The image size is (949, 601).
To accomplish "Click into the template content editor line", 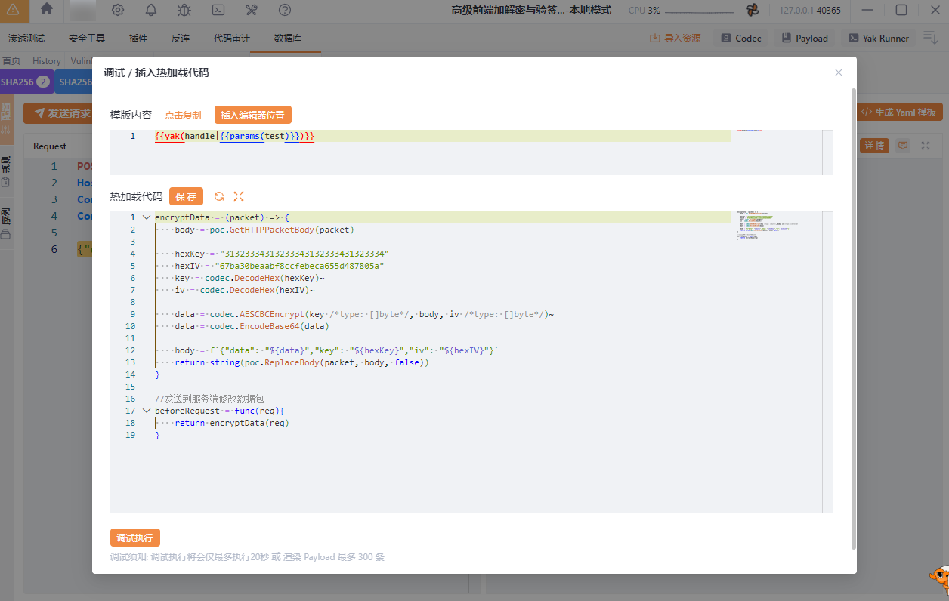I will click(x=438, y=136).
